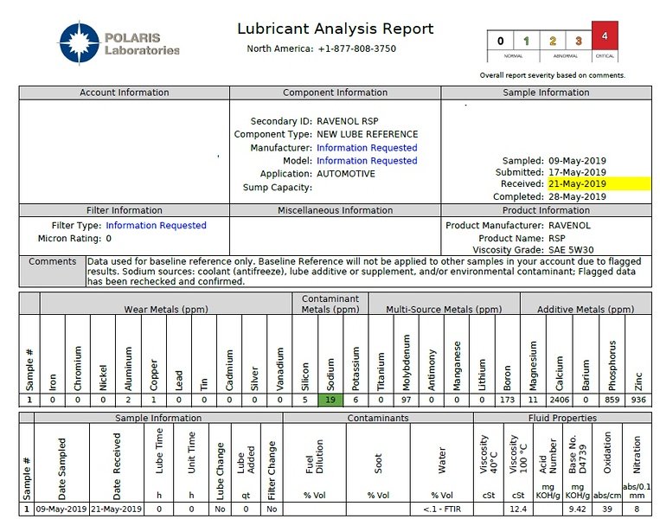The width and height of the screenshot is (660, 519).
Task: Click the Contaminants section header
Action: [x=377, y=418]
